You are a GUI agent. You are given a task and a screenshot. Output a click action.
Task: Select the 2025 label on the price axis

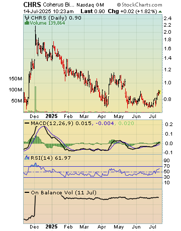[51, 116]
